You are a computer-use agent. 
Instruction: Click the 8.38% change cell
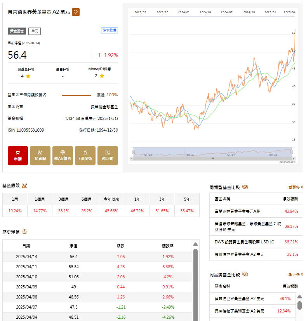coord(168,267)
